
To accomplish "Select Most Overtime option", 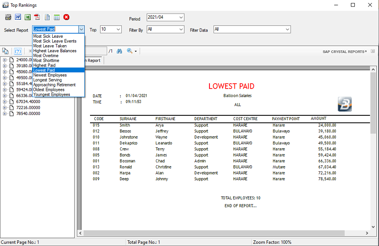I will coord(58,56).
